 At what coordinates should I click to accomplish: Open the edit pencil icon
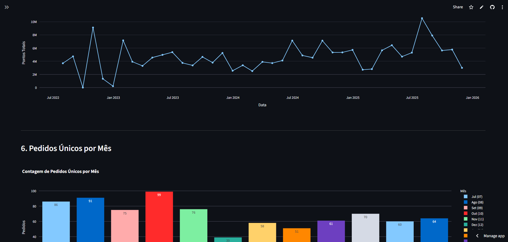(x=481, y=7)
